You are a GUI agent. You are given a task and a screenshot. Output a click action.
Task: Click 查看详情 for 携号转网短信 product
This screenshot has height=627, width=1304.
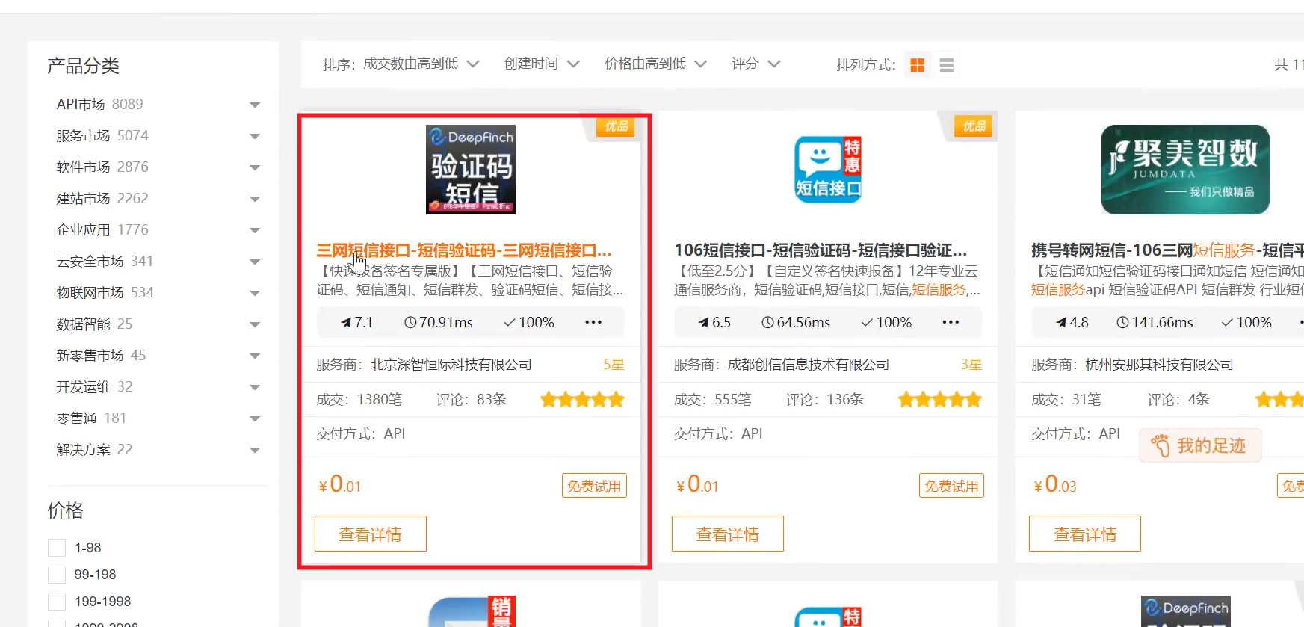point(1085,534)
